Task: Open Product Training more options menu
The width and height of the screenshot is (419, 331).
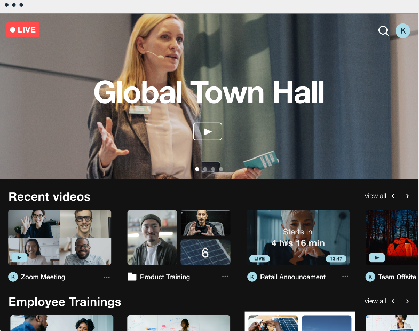Action: pyautogui.click(x=225, y=277)
